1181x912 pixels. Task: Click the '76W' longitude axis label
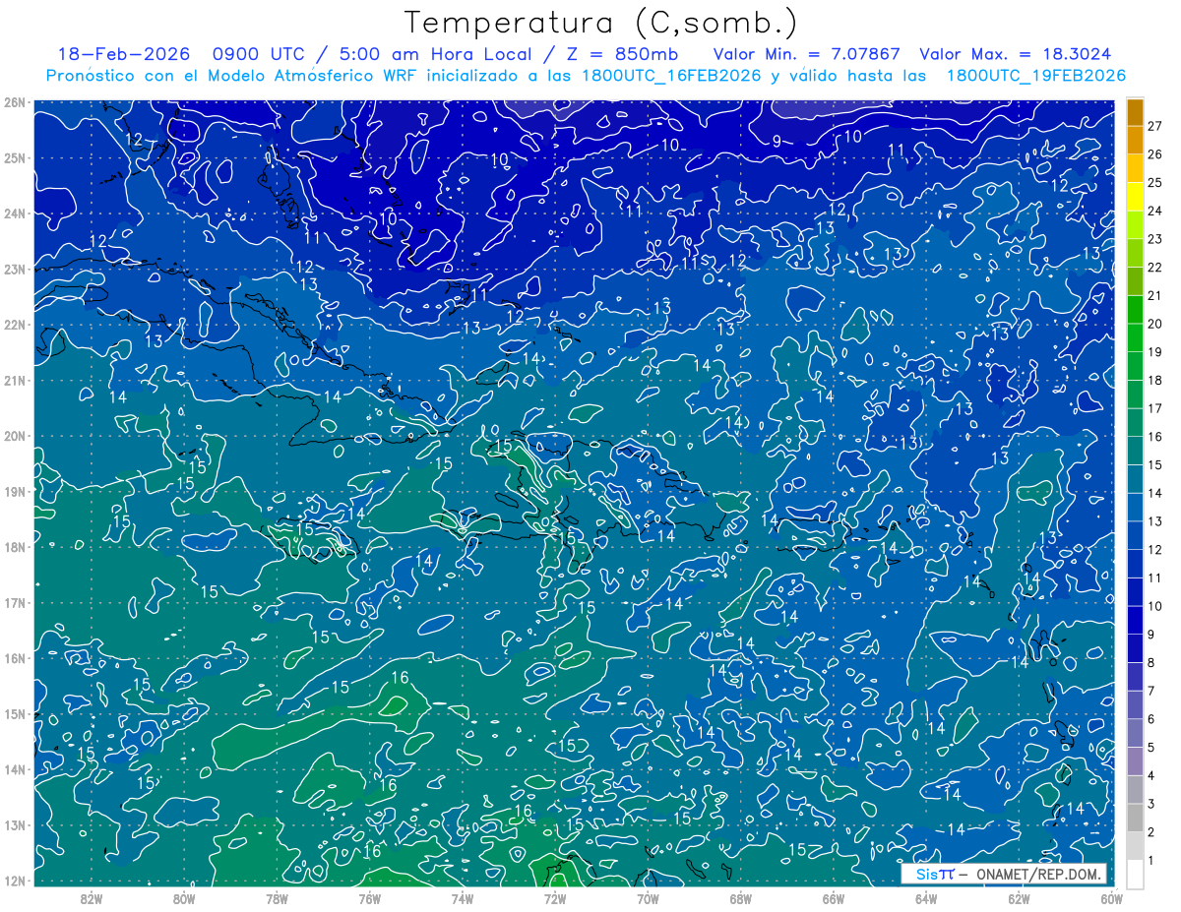point(369,899)
